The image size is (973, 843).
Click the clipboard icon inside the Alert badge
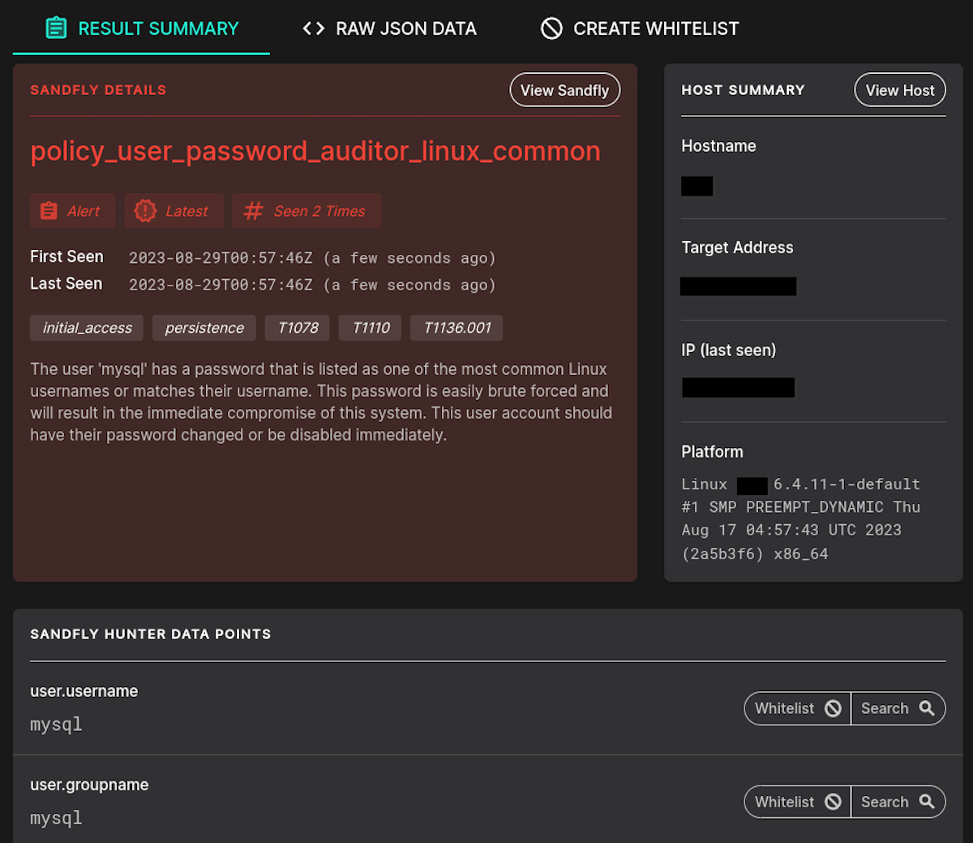[x=50, y=210]
